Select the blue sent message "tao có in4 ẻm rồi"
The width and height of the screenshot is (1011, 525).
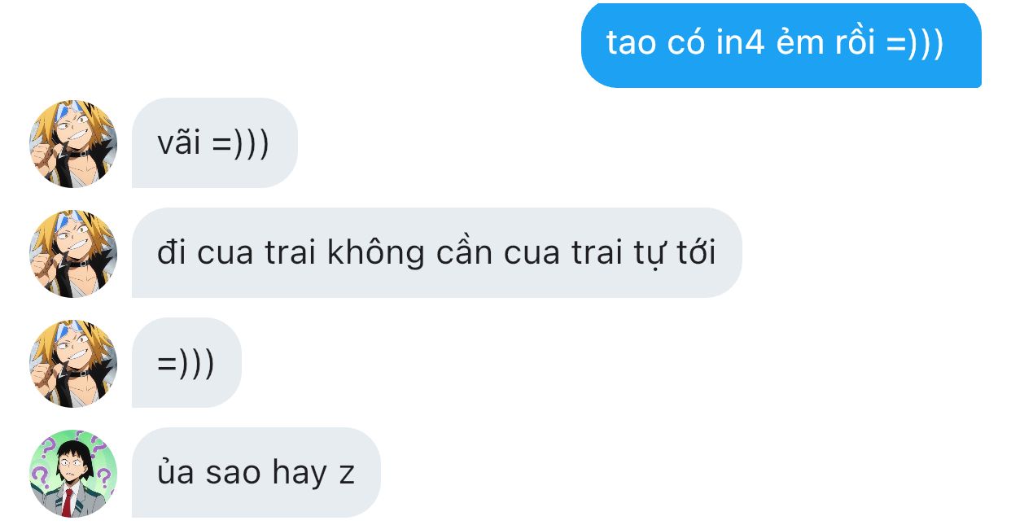781,44
